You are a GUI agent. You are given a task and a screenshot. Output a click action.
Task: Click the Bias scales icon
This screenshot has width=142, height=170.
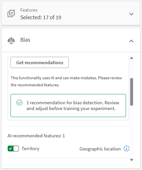point(11,40)
